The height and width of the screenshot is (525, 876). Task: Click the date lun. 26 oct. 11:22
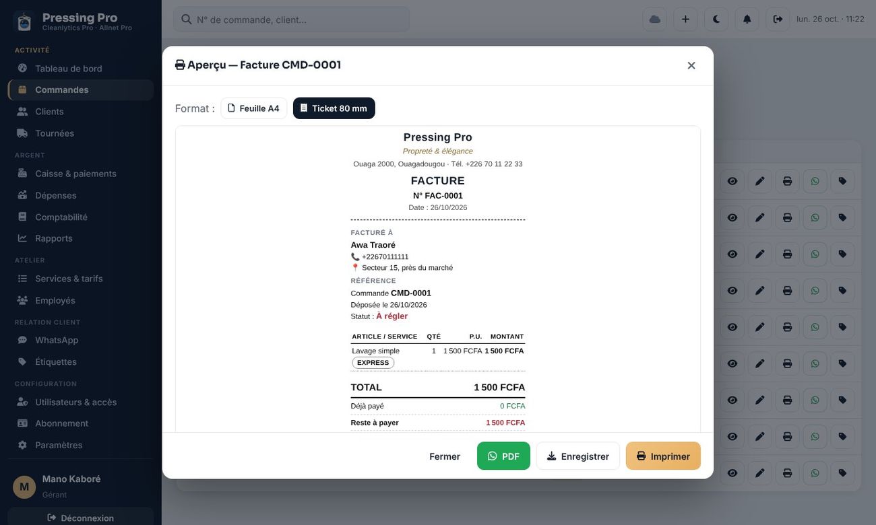pos(830,19)
